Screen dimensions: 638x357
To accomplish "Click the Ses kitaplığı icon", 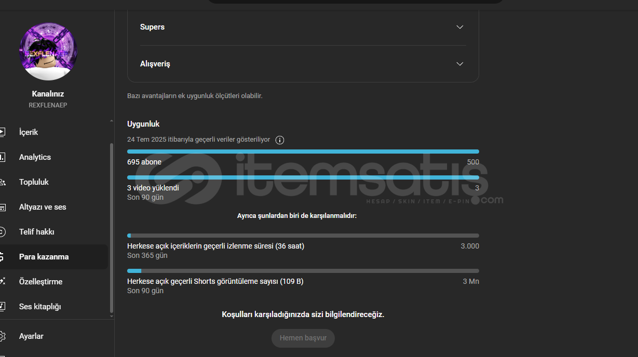I will pos(2,307).
